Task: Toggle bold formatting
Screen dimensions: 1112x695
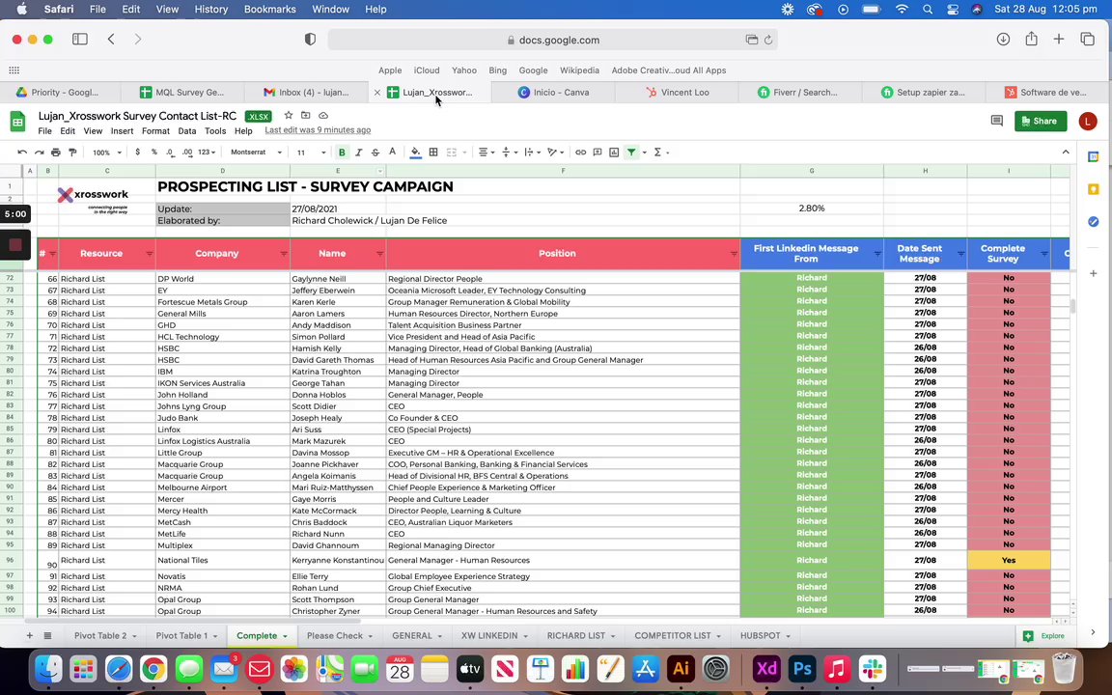Action: tap(342, 153)
